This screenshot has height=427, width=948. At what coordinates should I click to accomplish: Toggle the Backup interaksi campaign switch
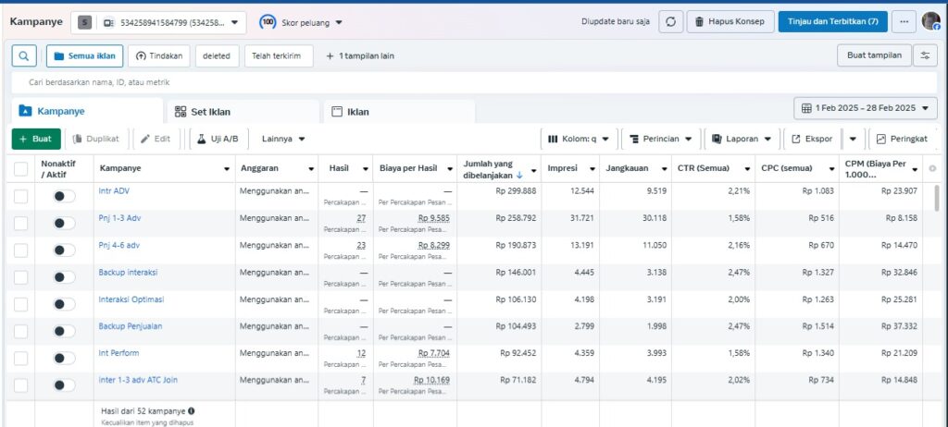[x=64, y=277]
